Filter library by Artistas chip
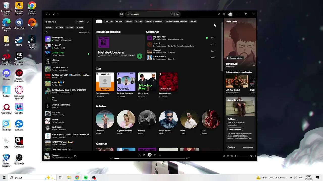The height and width of the screenshot is (181, 323). (80, 27)
